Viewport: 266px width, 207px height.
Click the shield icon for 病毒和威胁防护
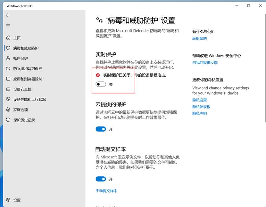8,48
